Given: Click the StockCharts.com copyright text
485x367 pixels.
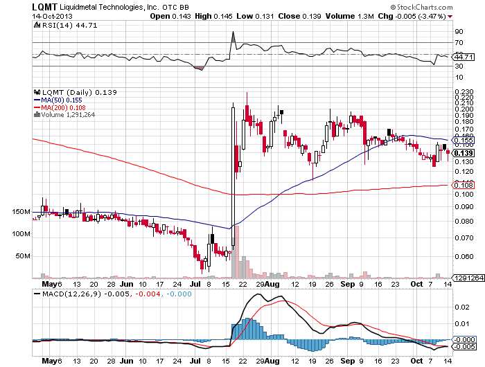Looking at the screenshot, I should 421,7.
